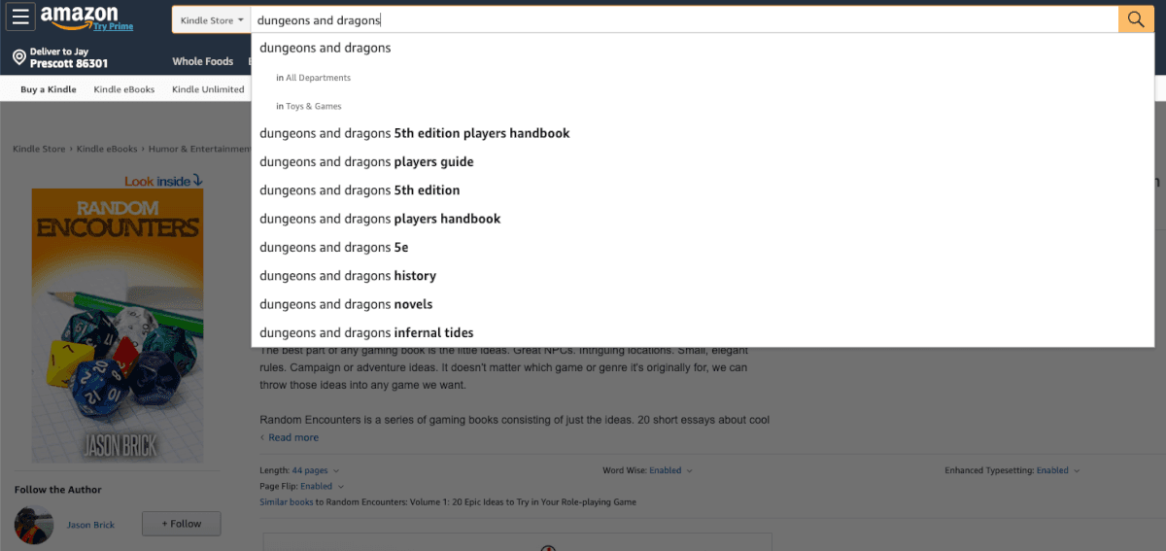The image size is (1166, 551).
Task: Click the Try Prime link under logo
Action: point(114,26)
